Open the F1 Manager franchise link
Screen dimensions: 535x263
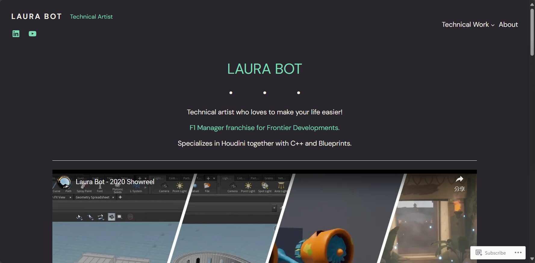pos(264,128)
